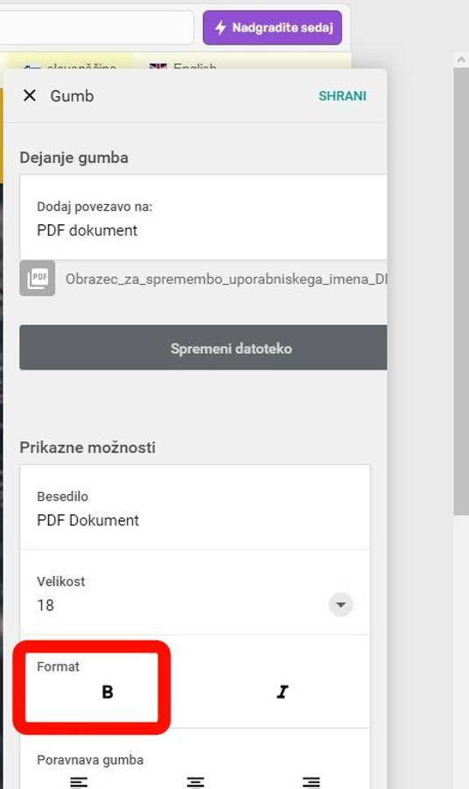Switch to the English language tab
The image size is (469, 789).
click(x=184, y=66)
